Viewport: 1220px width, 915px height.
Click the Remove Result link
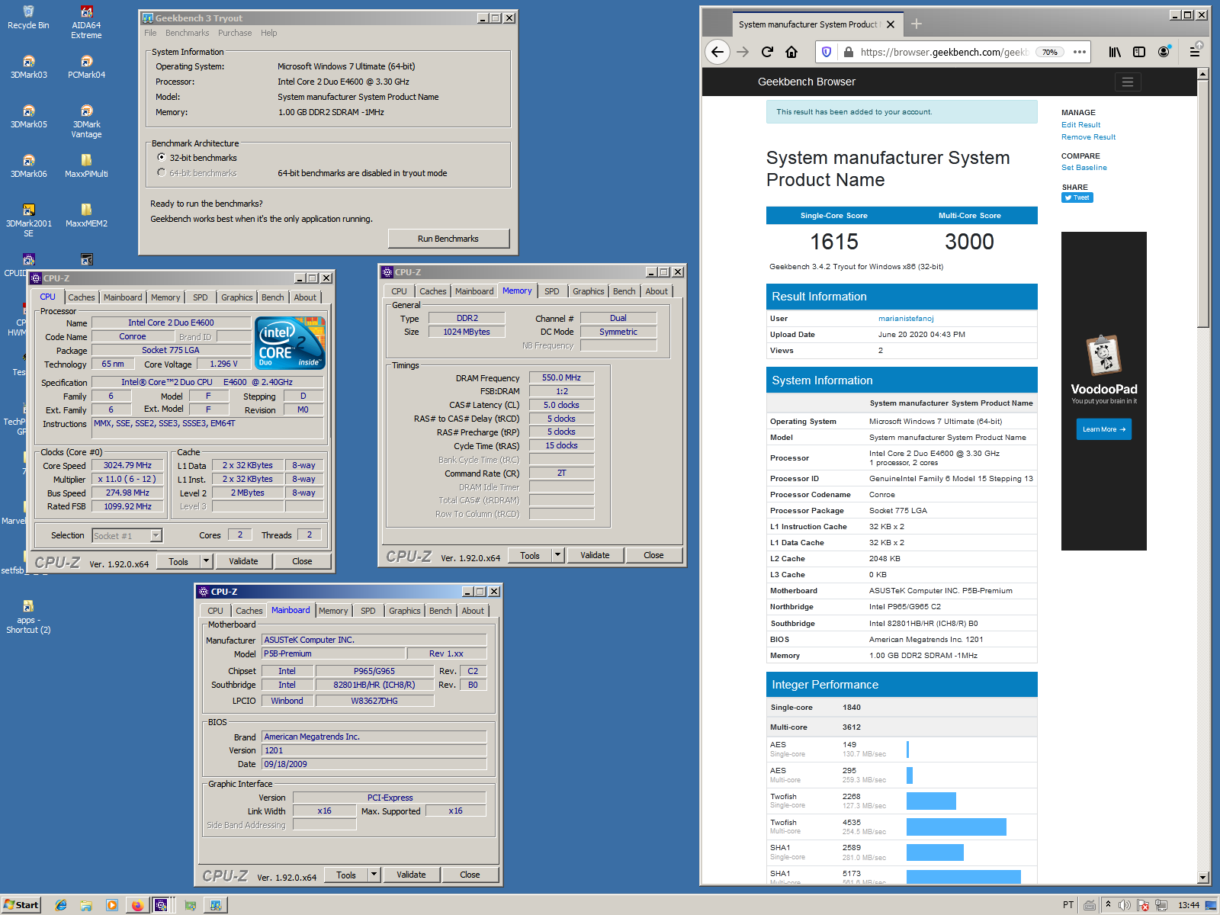pos(1088,136)
